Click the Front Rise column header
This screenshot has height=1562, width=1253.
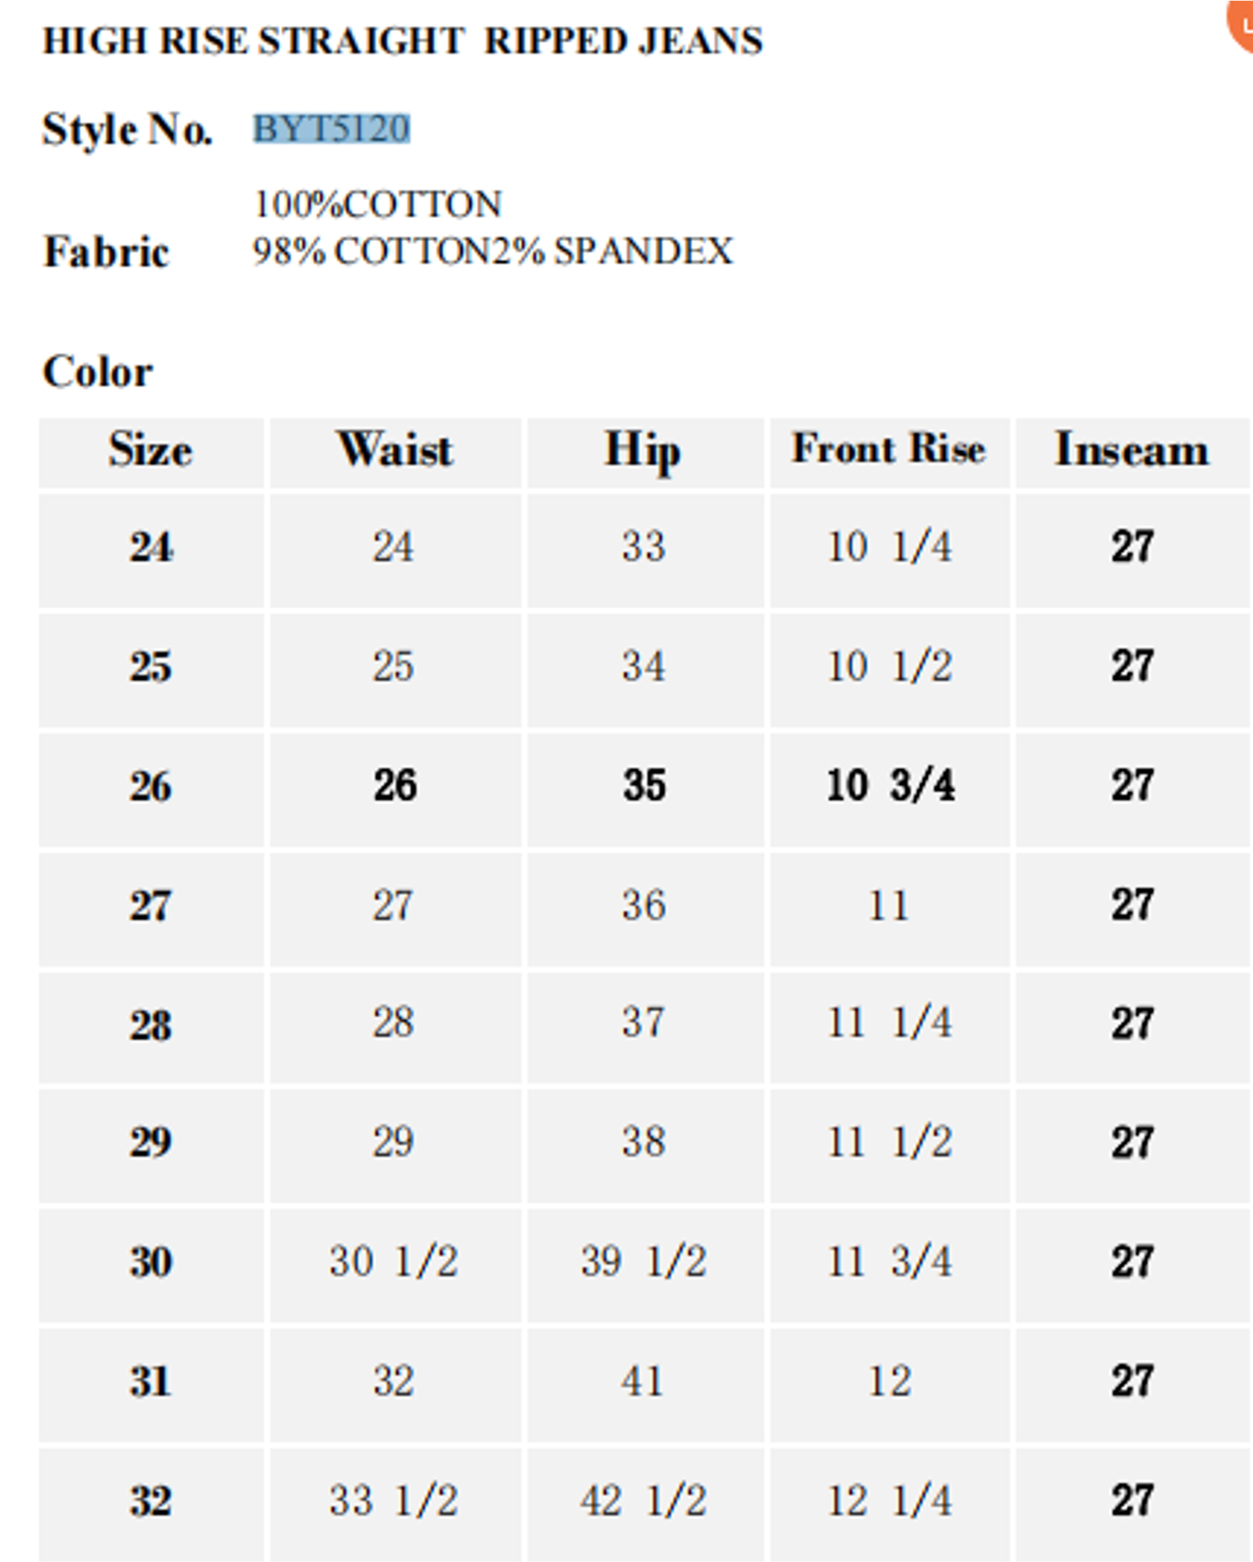pyautogui.click(x=888, y=449)
